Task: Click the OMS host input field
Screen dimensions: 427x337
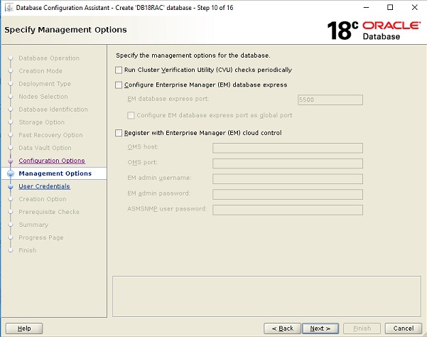Action: (x=288, y=148)
